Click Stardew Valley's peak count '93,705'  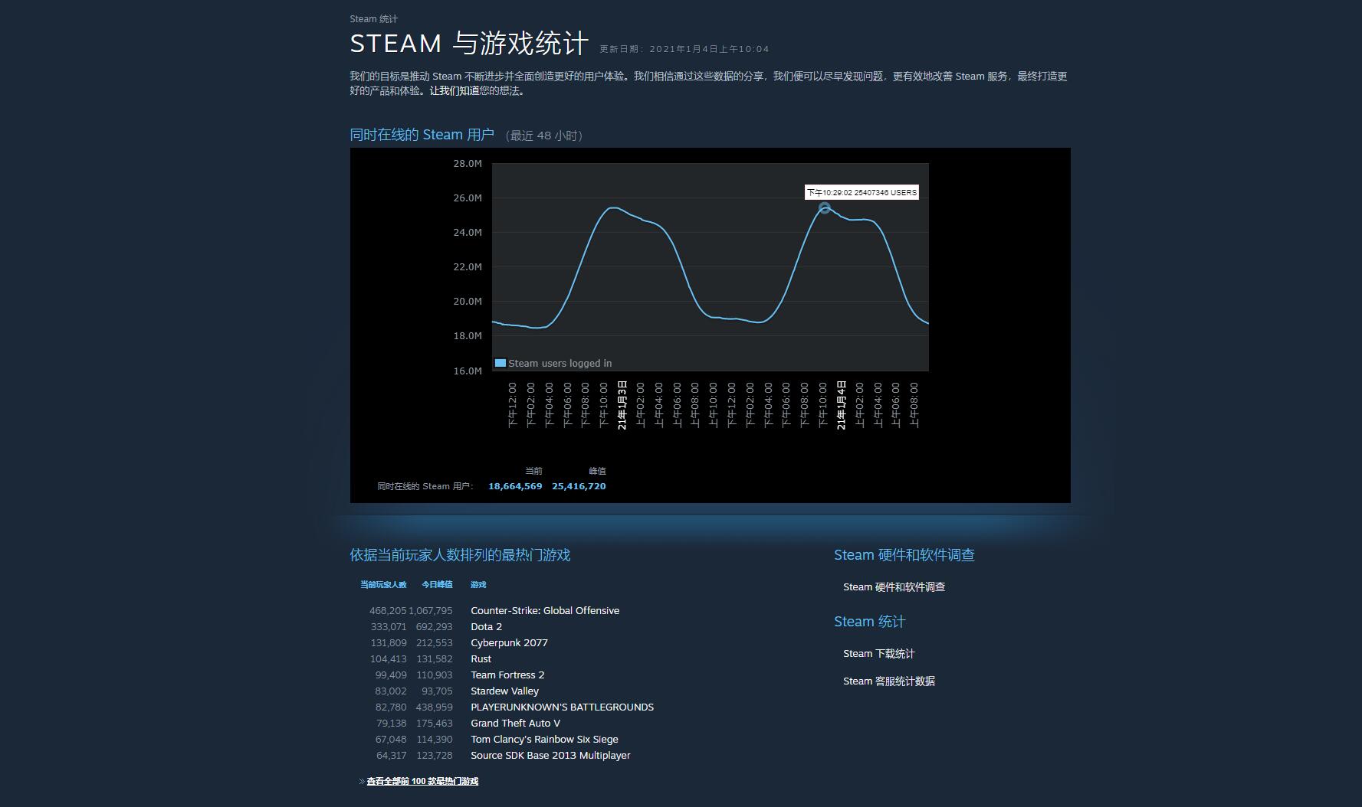(437, 691)
